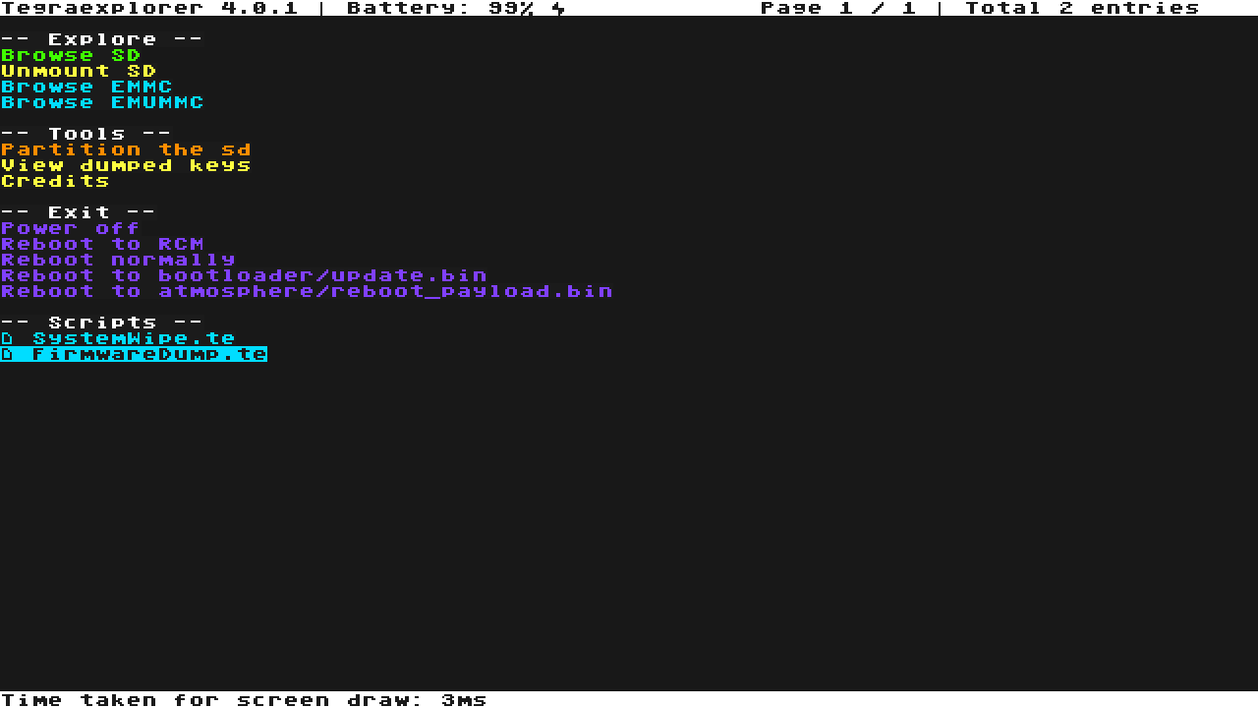Select Reboot to atmosphere/reboot_payload.bin
The image size is (1258, 708).
point(307,291)
